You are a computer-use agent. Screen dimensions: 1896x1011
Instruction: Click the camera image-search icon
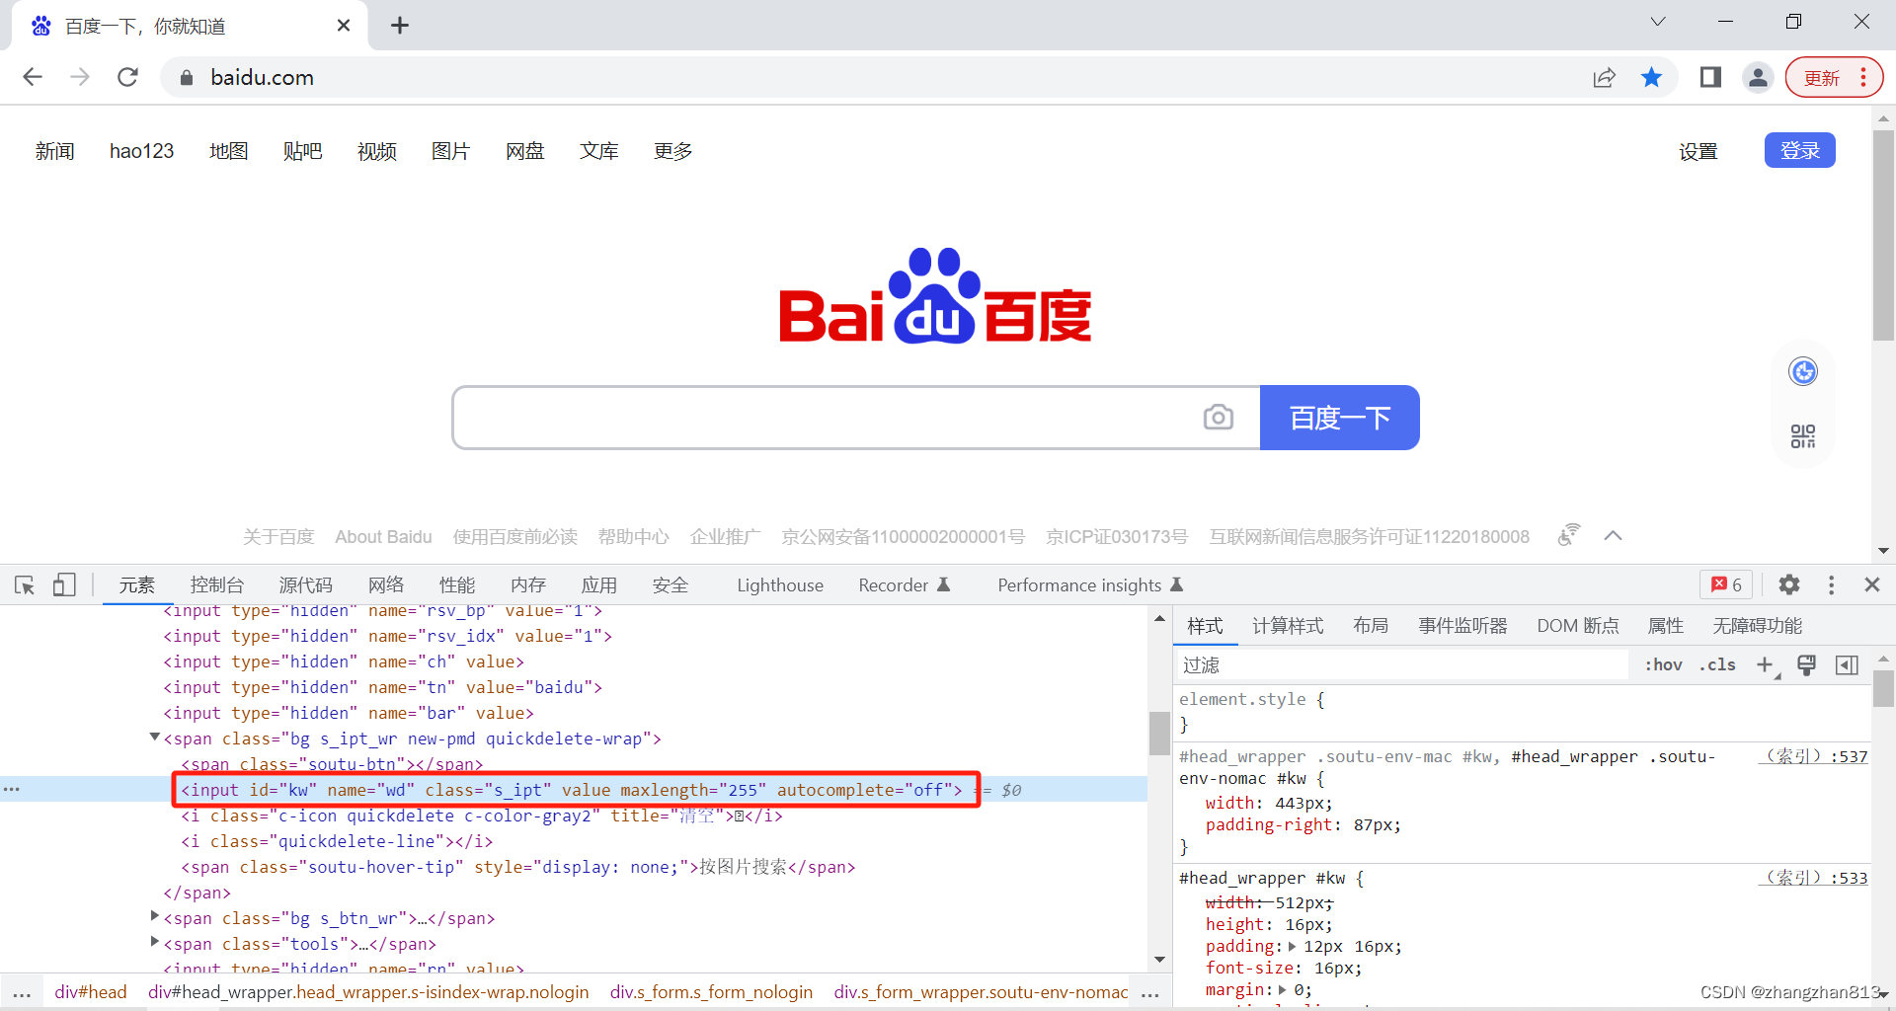1219,418
